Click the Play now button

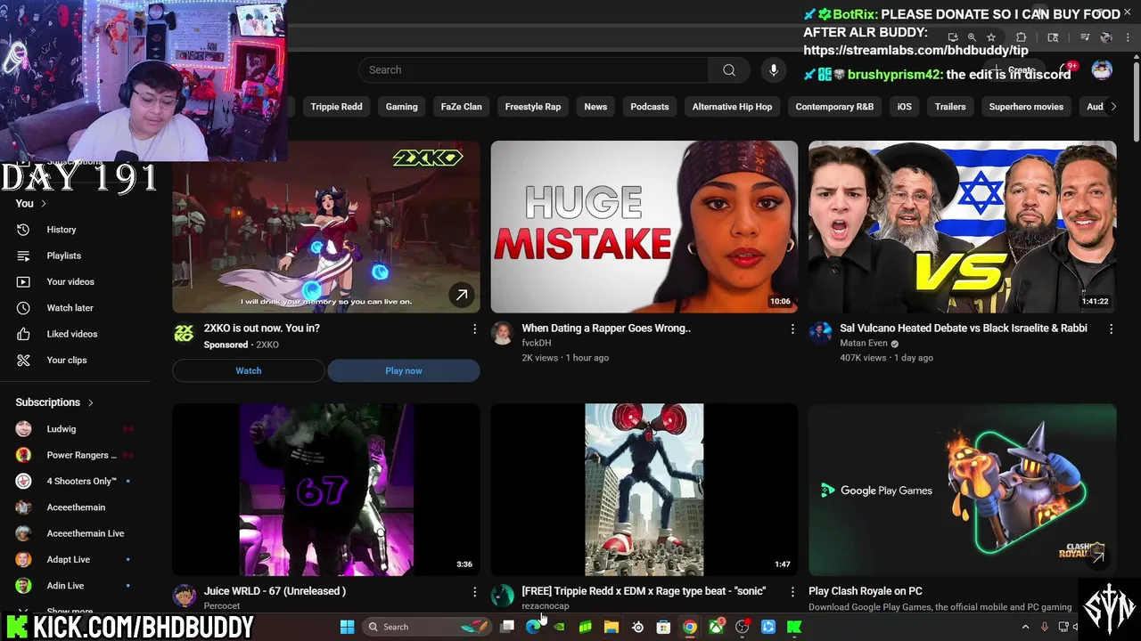tap(404, 370)
